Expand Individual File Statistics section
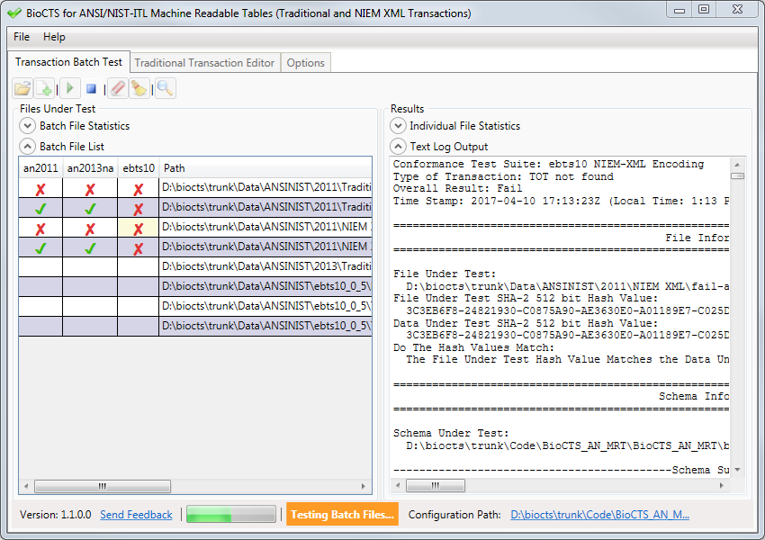Screen dimensions: 765x540 tap(398, 126)
